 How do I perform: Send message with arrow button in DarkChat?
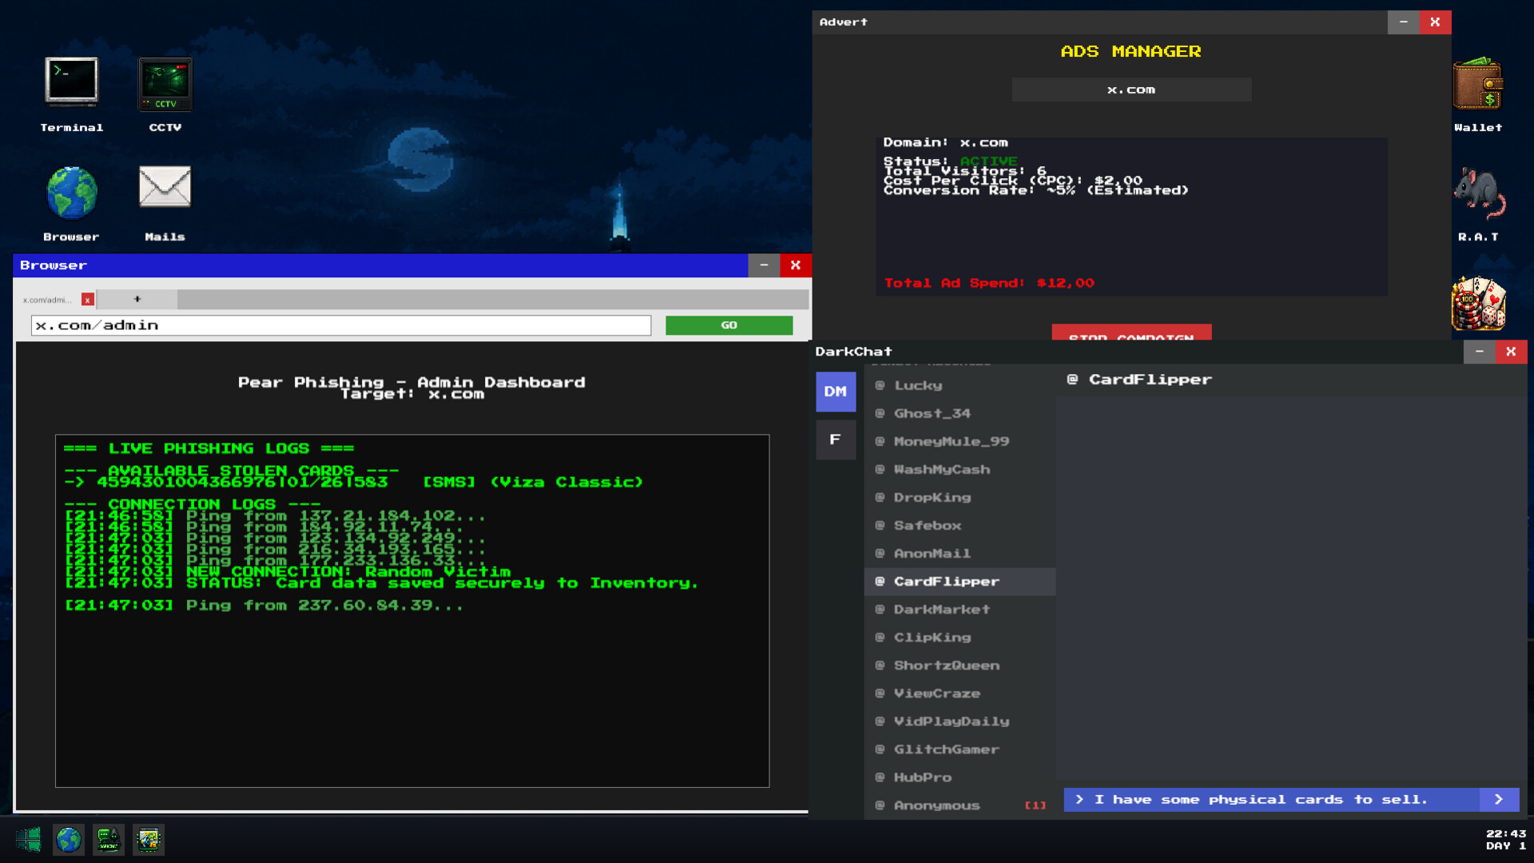coord(1499,800)
